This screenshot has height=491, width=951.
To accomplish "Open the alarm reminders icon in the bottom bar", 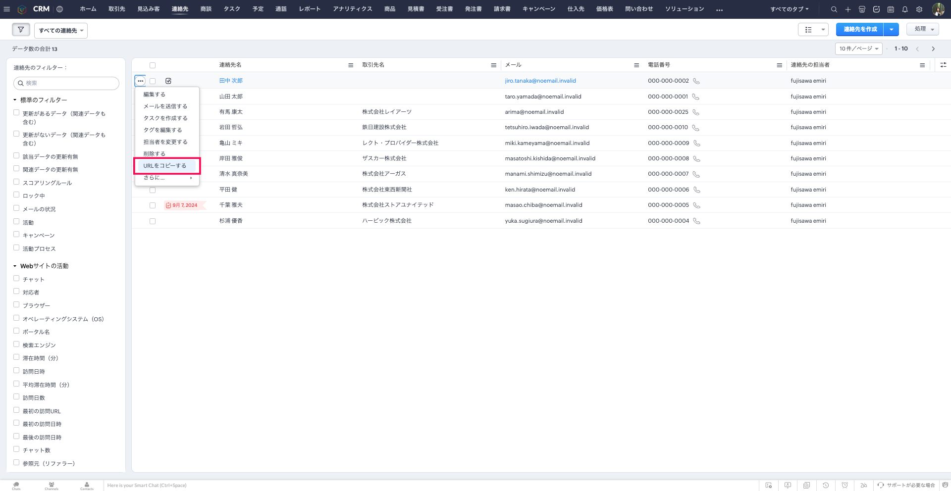I will (845, 485).
